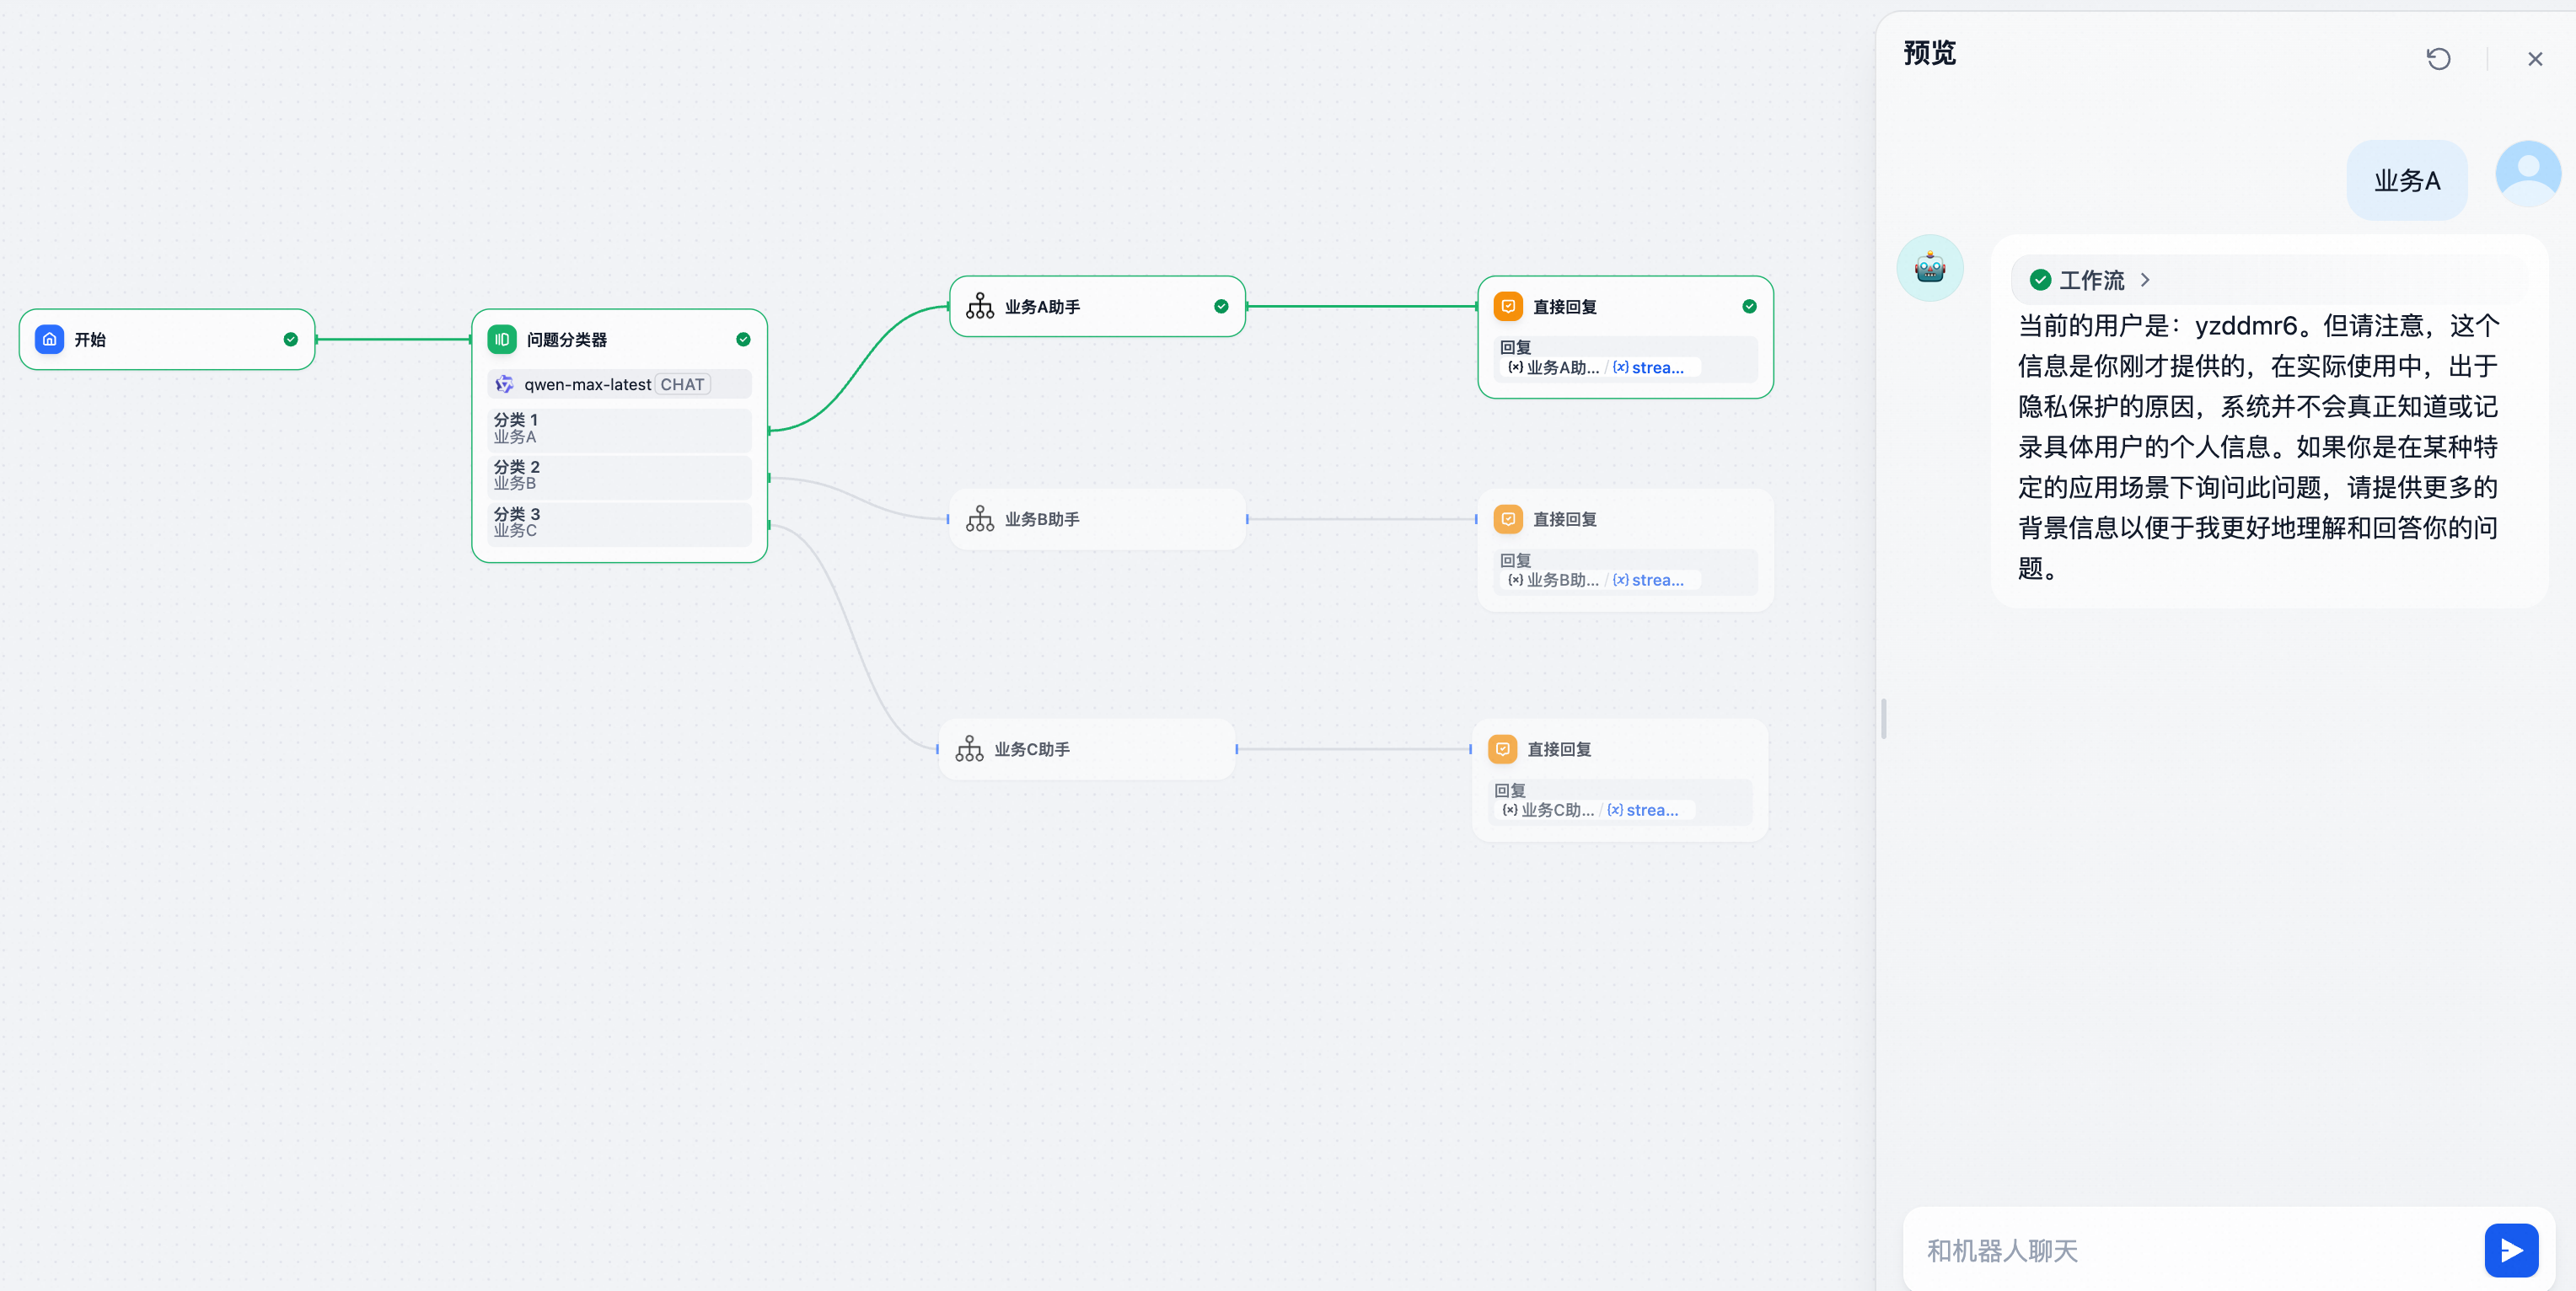Click green check on top 直接回复 node
This screenshot has width=2576, height=1291.
1749,306
